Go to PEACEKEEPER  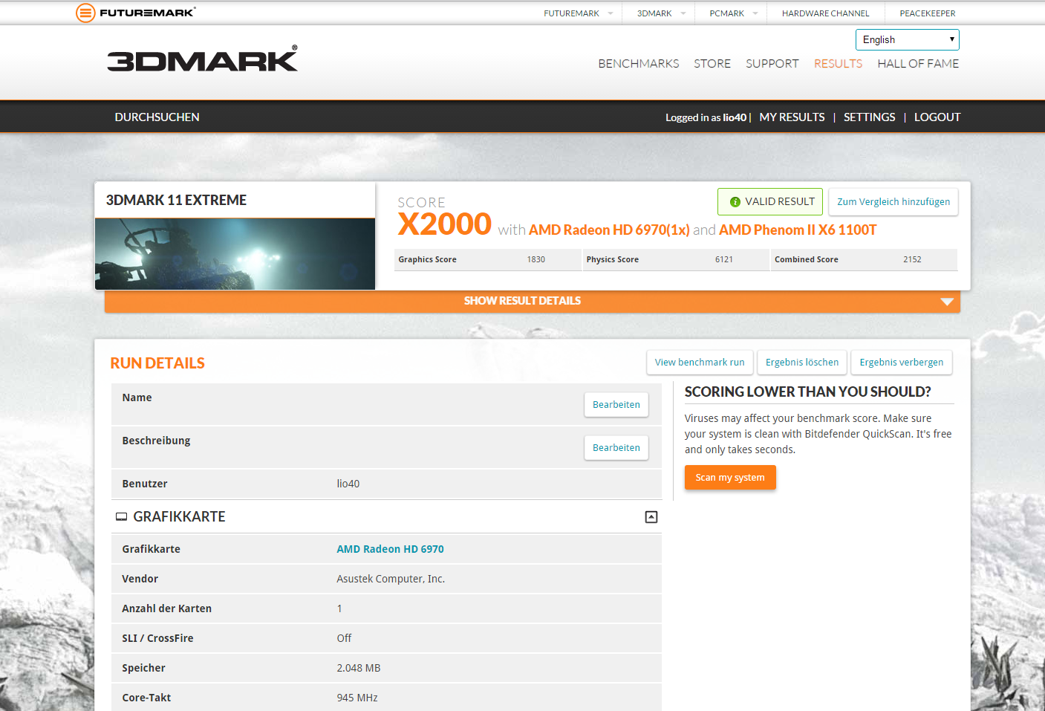point(928,13)
